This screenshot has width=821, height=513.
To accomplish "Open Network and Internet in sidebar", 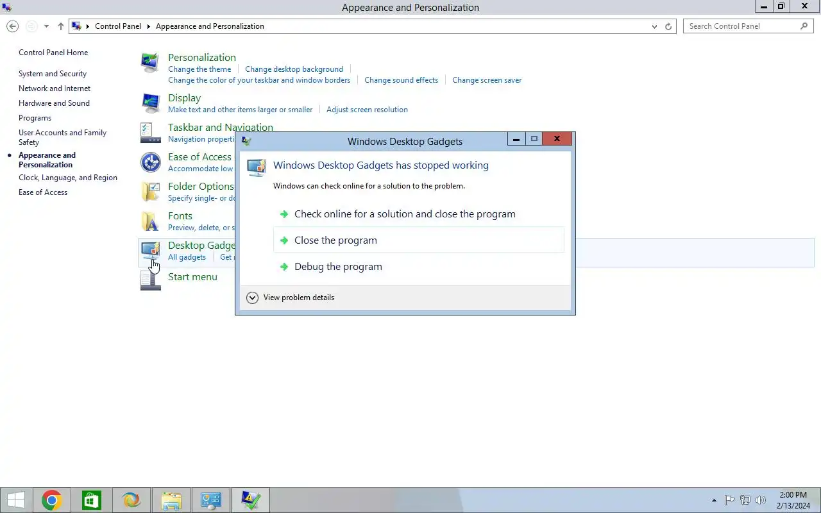I will (x=55, y=88).
